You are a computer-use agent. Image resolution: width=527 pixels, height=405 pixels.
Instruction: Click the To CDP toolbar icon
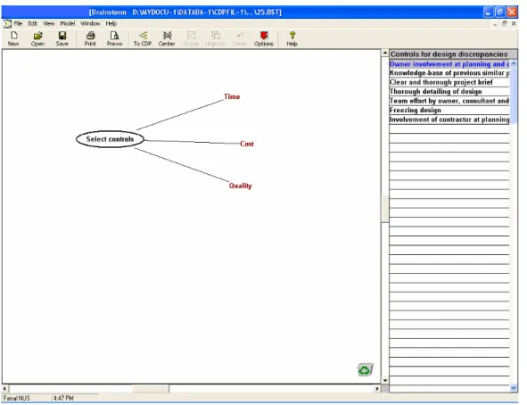(143, 38)
